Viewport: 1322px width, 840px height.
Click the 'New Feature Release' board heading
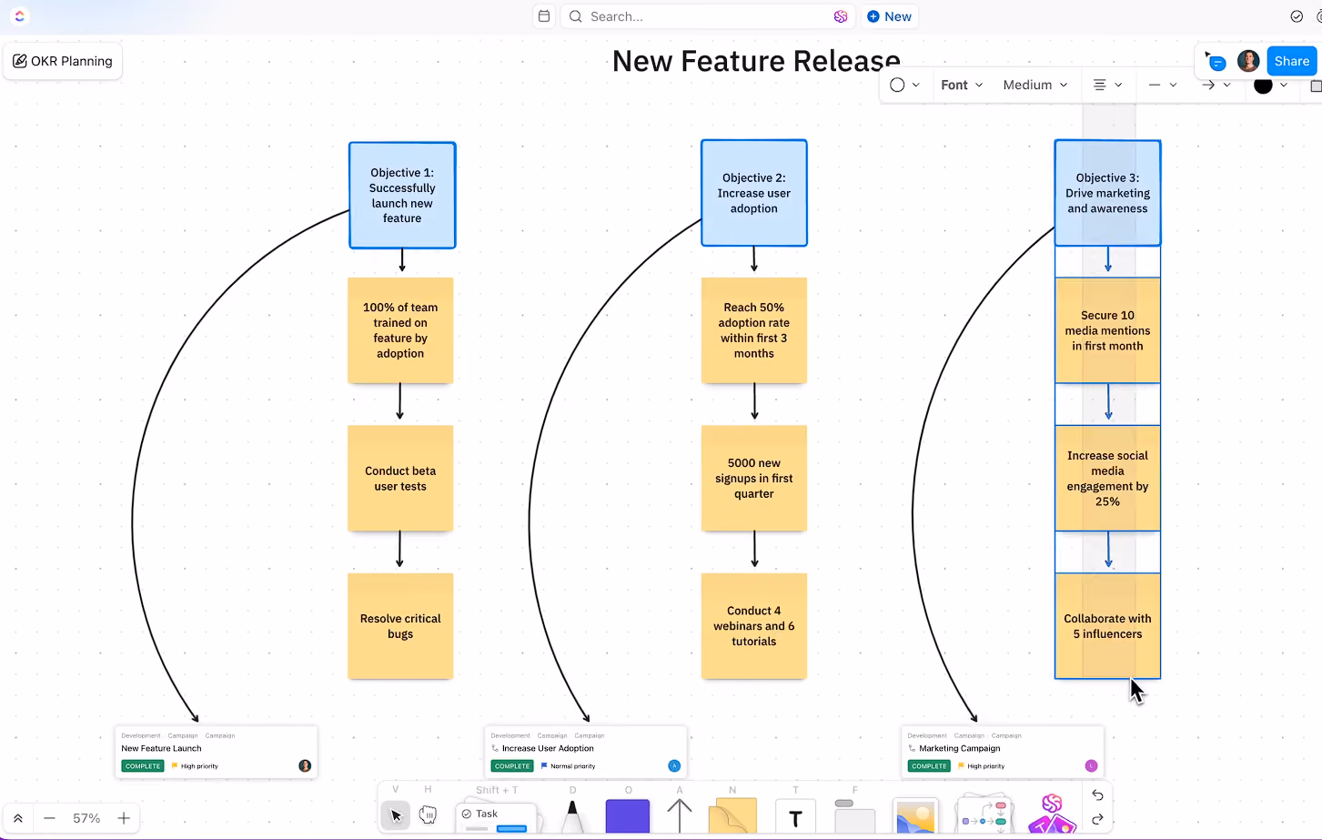point(756,61)
